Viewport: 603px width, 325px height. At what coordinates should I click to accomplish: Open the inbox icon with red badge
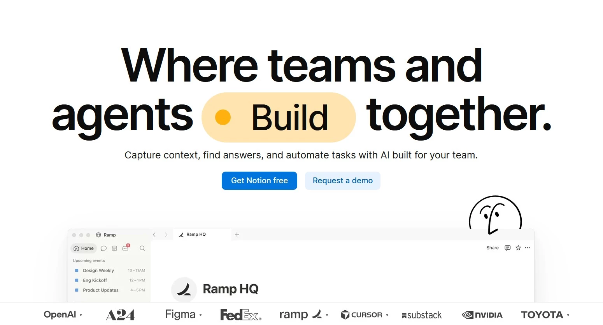tap(126, 248)
